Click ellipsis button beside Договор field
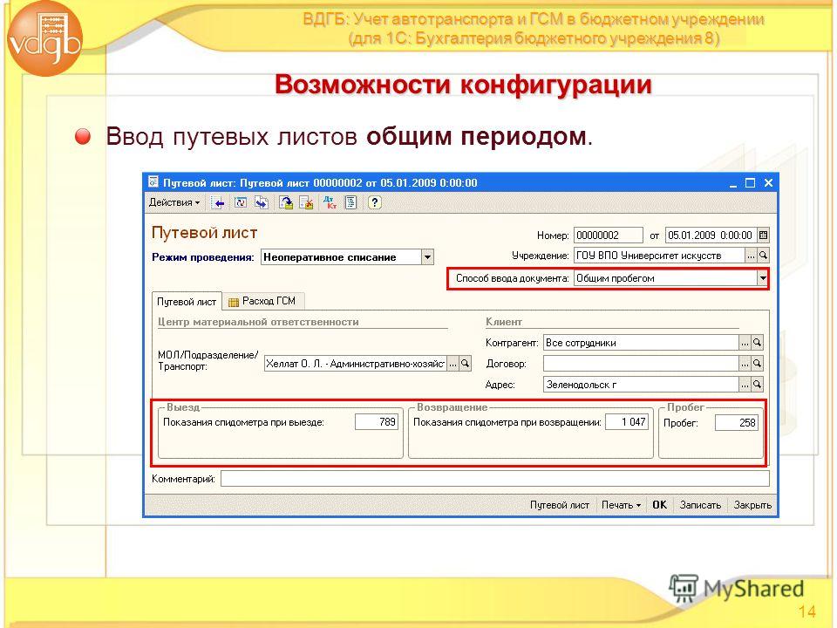 pyautogui.click(x=745, y=364)
